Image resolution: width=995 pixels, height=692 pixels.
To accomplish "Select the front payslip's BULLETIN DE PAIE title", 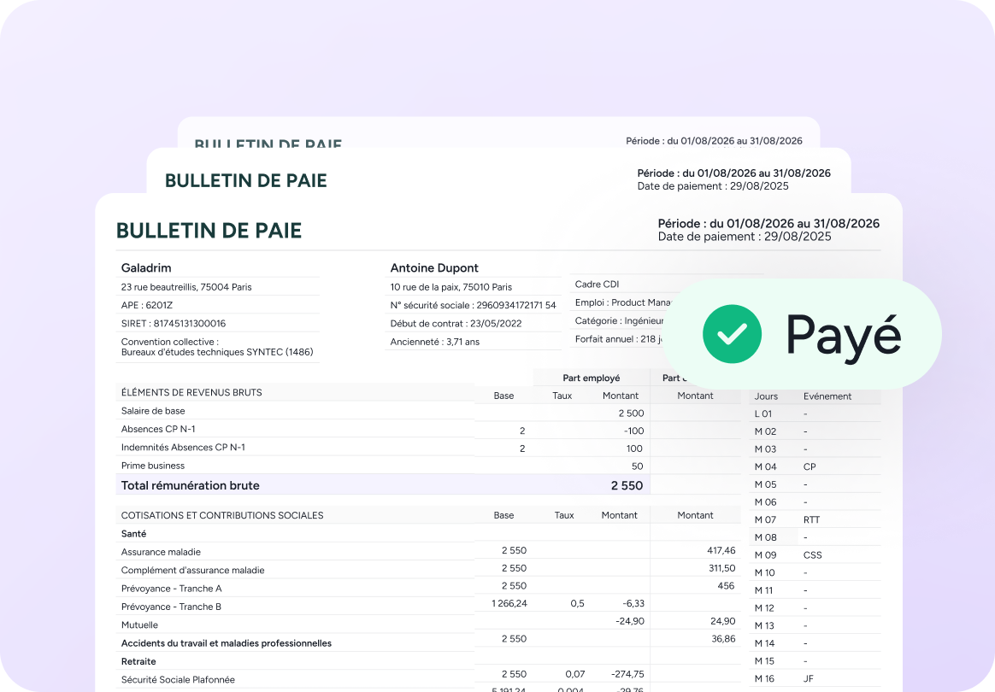I will (209, 231).
